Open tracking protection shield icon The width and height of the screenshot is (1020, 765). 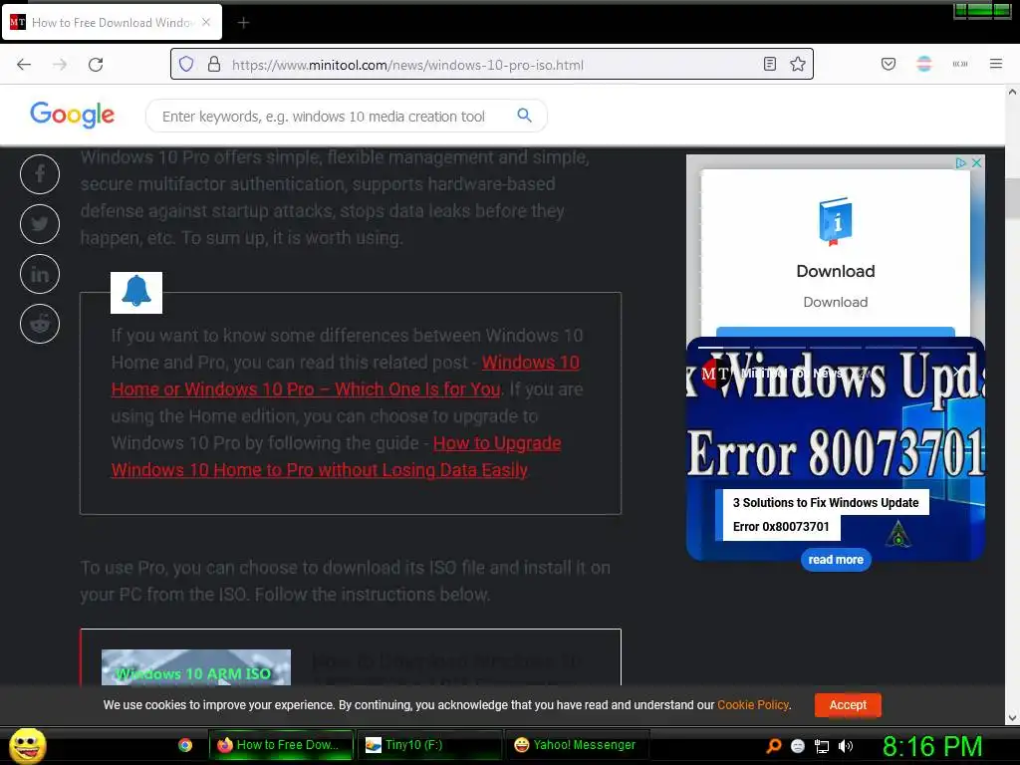coord(186,65)
